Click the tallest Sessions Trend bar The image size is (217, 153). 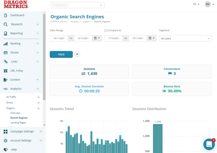click(69, 139)
